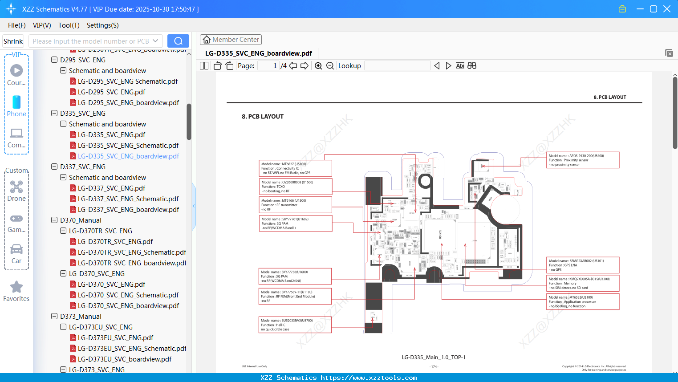The height and width of the screenshot is (382, 678).
Task: Open the model number dropdown arrow
Action: (x=155, y=41)
